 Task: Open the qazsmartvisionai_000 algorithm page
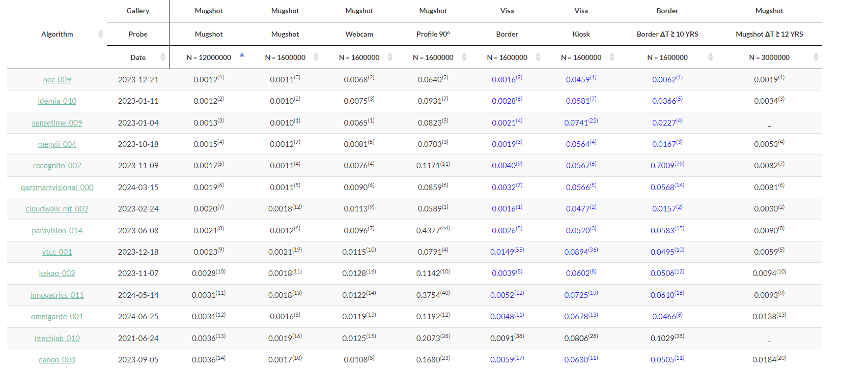(57, 188)
